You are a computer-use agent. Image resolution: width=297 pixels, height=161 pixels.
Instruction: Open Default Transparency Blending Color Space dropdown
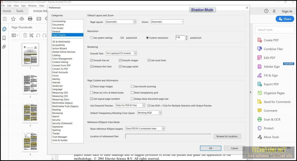tap(149, 113)
